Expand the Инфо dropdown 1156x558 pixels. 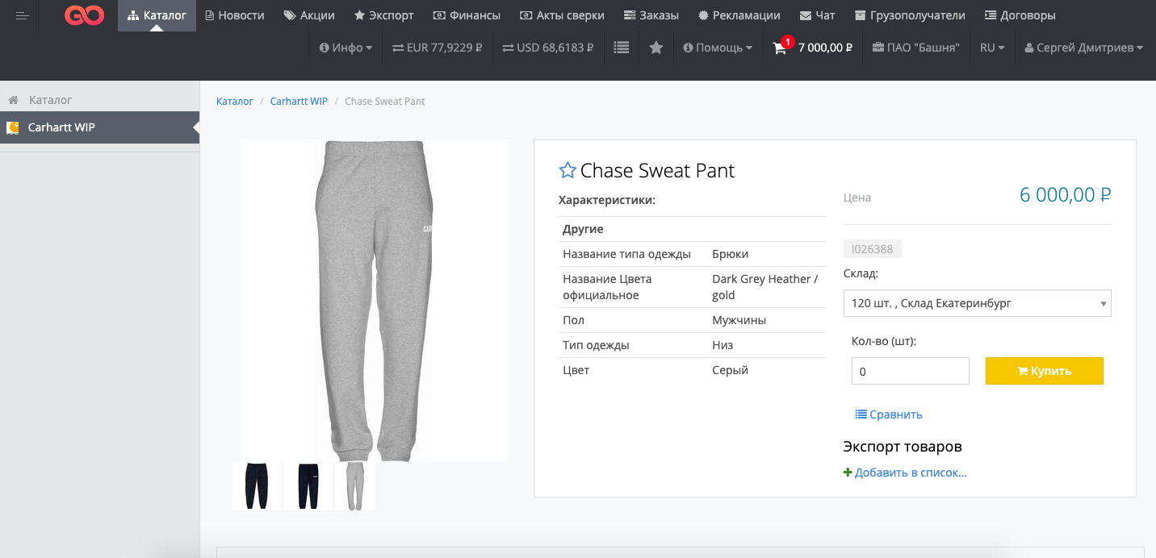click(346, 48)
